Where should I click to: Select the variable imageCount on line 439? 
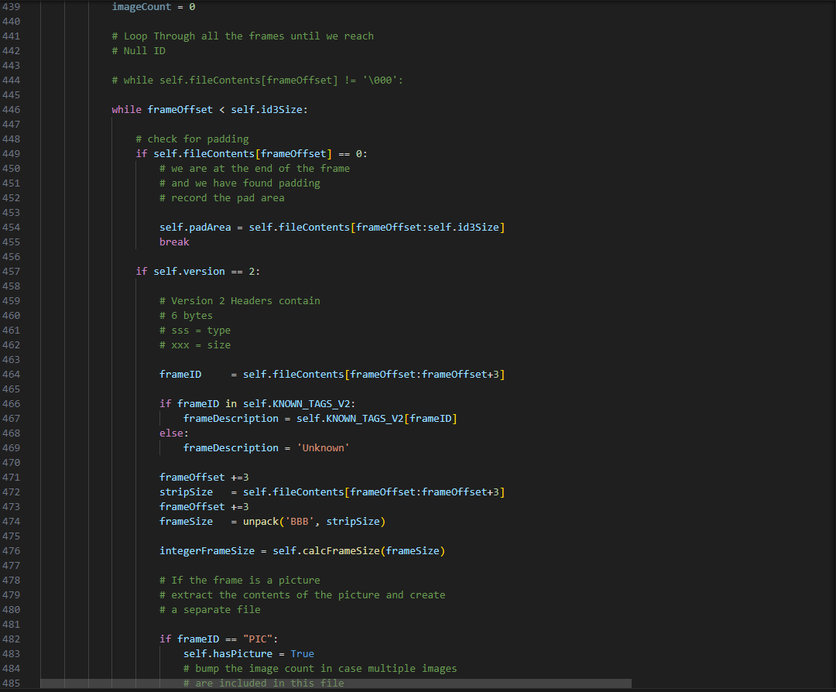click(x=142, y=6)
